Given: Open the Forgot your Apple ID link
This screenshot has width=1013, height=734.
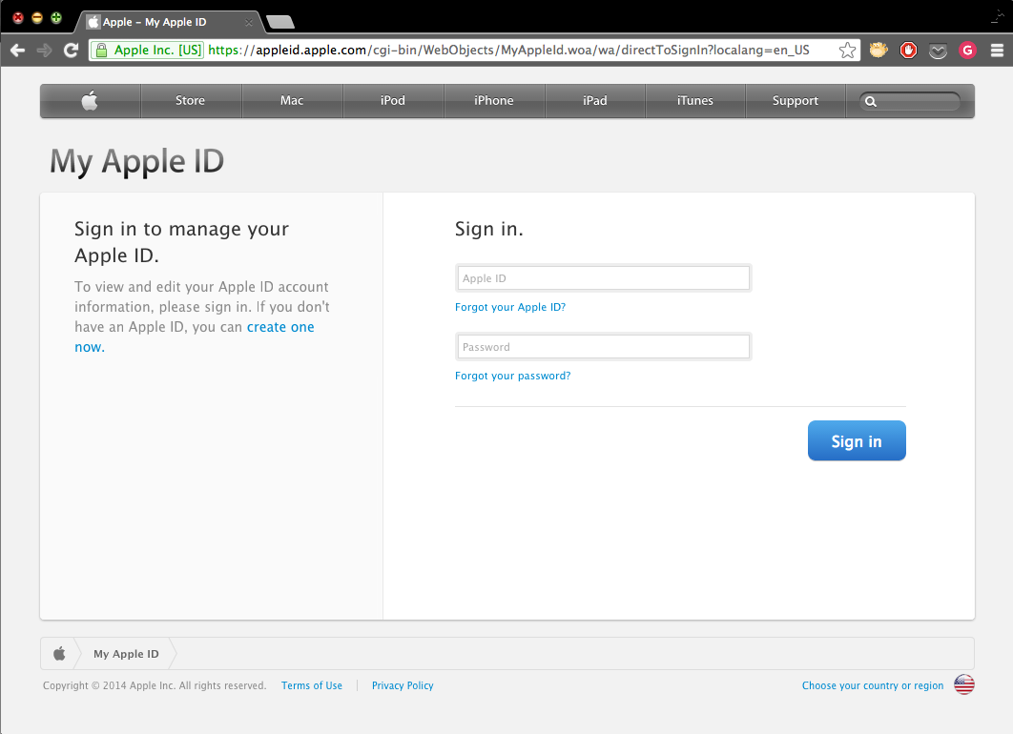Looking at the screenshot, I should coord(510,307).
